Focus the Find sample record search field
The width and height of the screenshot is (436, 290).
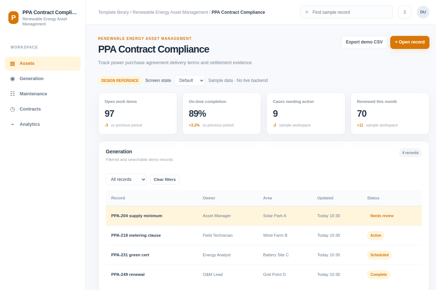[346, 12]
